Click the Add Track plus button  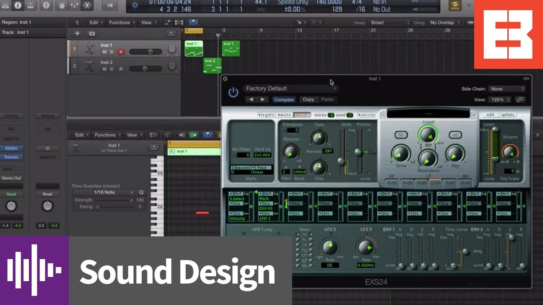tap(77, 33)
